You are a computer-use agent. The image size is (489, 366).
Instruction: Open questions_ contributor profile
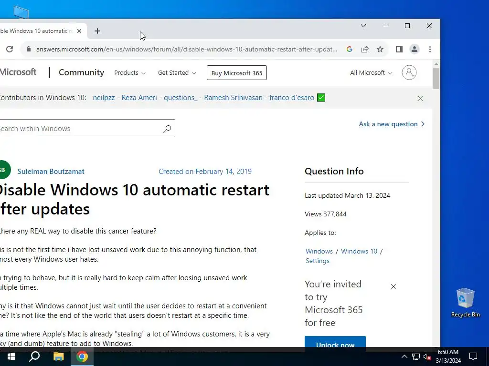[x=181, y=98]
